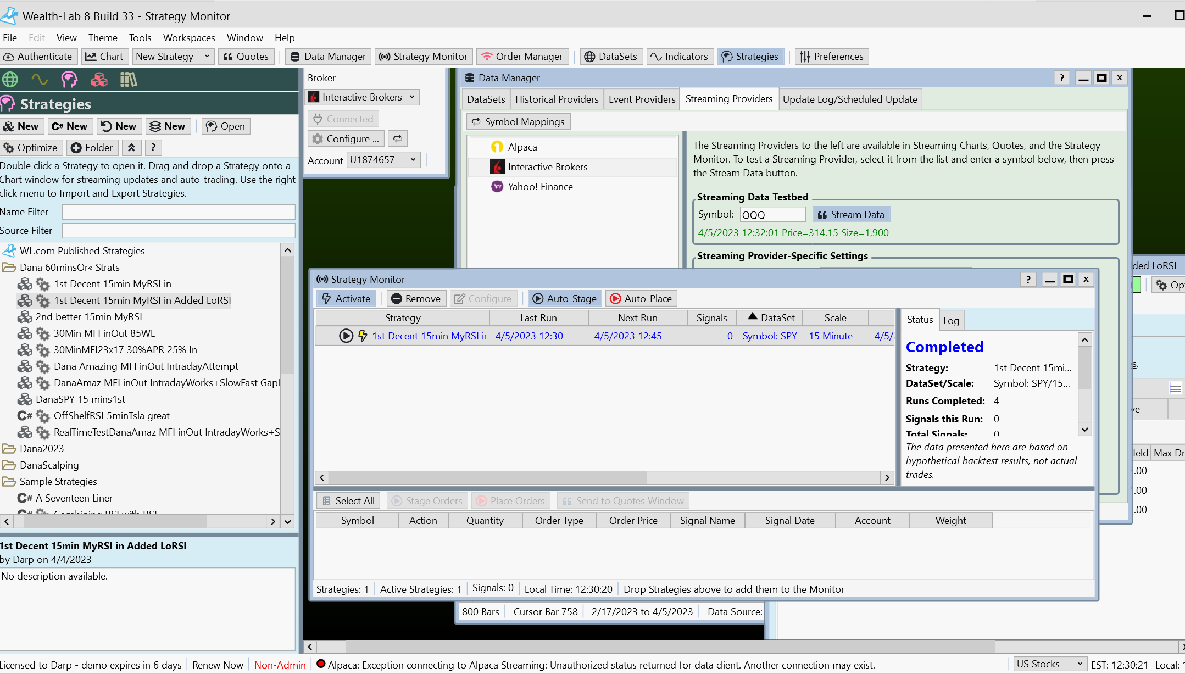Create new C# coded strategy
The width and height of the screenshot is (1185, 674).
70,126
